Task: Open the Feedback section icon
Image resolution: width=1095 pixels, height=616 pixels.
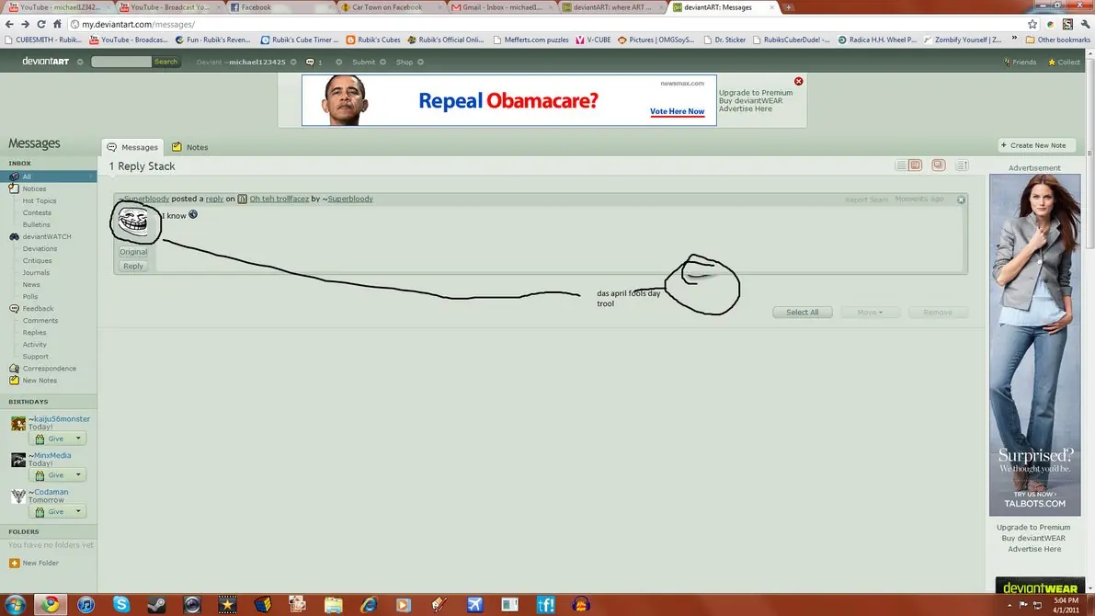Action: (14, 309)
